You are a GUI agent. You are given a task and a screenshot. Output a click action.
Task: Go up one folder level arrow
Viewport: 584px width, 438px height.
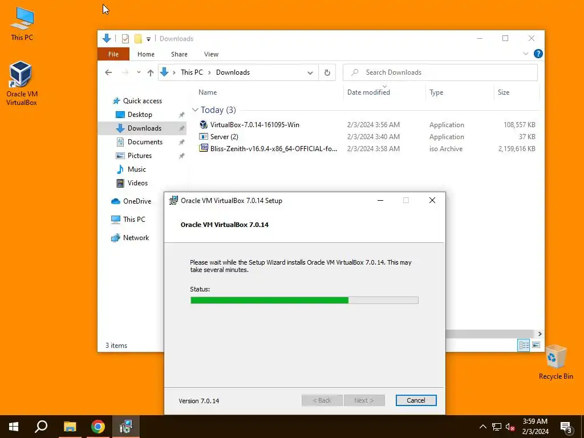tap(151, 72)
